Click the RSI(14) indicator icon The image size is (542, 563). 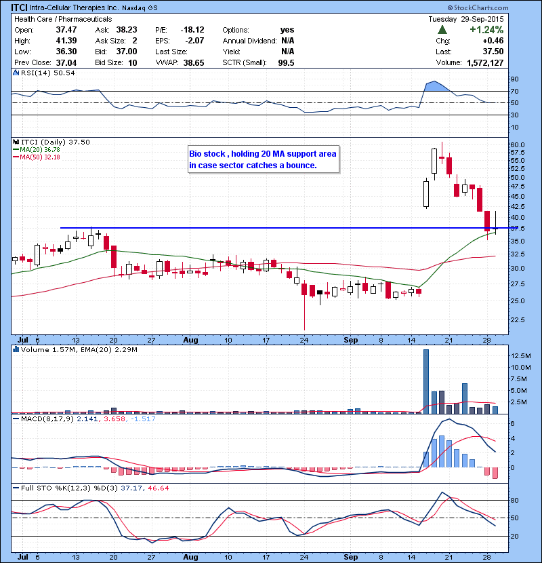tap(16, 73)
